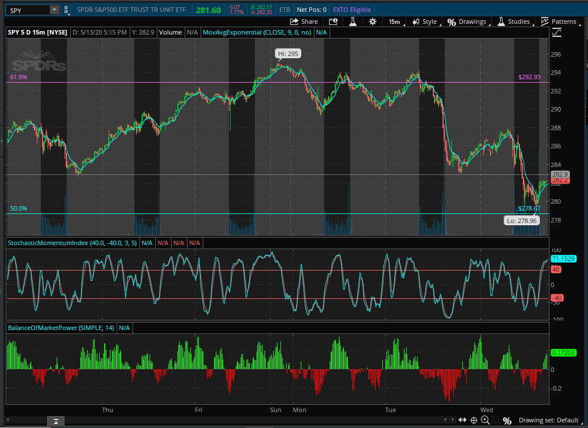The image size is (588, 428).
Task: Click the bid price B: 282.17
Action: pos(261,7)
